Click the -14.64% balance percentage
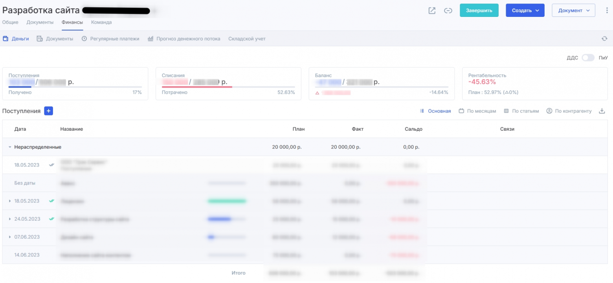The width and height of the screenshot is (613, 283). 439,92
